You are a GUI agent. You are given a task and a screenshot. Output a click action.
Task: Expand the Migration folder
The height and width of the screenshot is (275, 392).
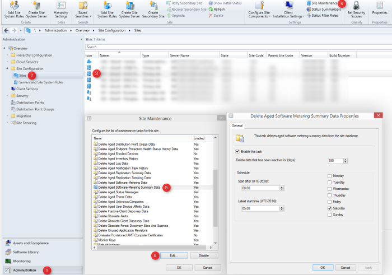7,116
